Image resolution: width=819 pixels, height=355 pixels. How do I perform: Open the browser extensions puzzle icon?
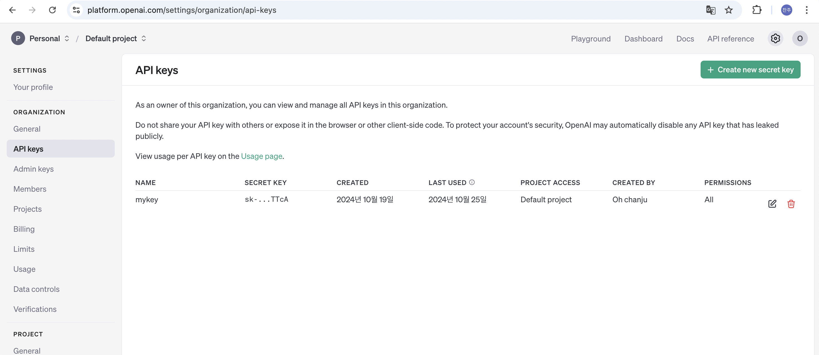click(x=757, y=10)
